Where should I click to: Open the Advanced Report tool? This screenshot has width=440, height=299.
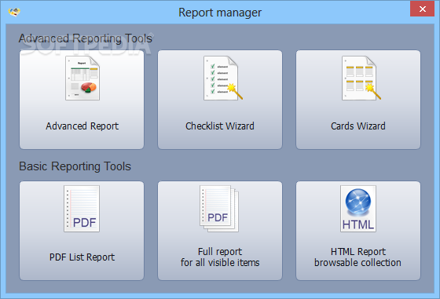click(82, 100)
